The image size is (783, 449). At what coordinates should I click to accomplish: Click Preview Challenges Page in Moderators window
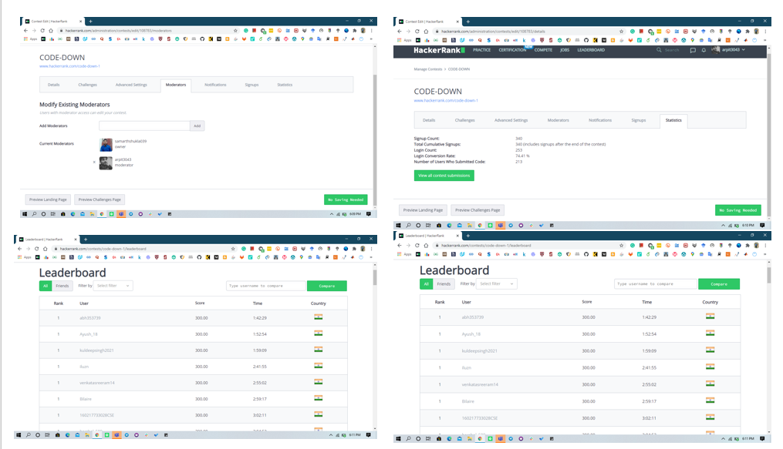(100, 199)
